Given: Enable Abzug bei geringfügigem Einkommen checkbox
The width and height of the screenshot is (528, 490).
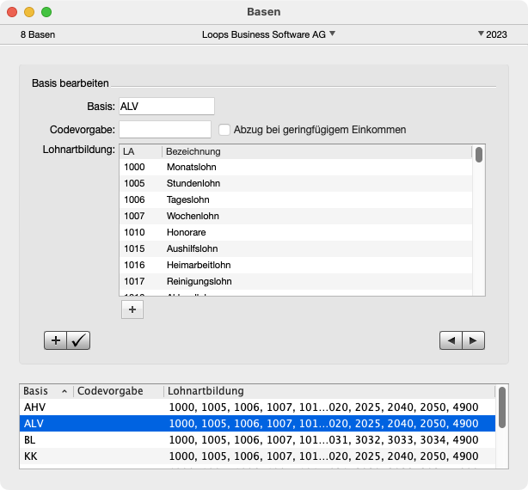Looking at the screenshot, I should (224, 130).
